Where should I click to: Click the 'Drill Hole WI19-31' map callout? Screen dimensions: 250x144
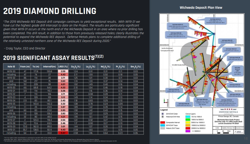178,26
